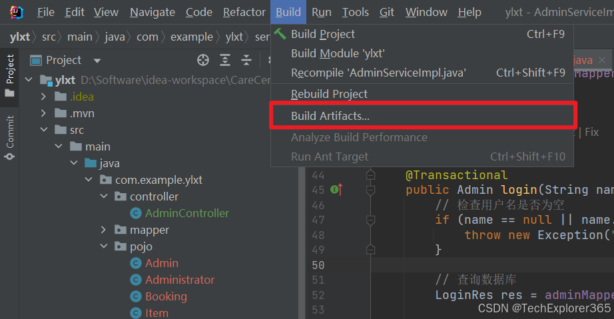The width and height of the screenshot is (614, 319).
Task: Click the Expand All icon in Project panel
Action: 225,60
